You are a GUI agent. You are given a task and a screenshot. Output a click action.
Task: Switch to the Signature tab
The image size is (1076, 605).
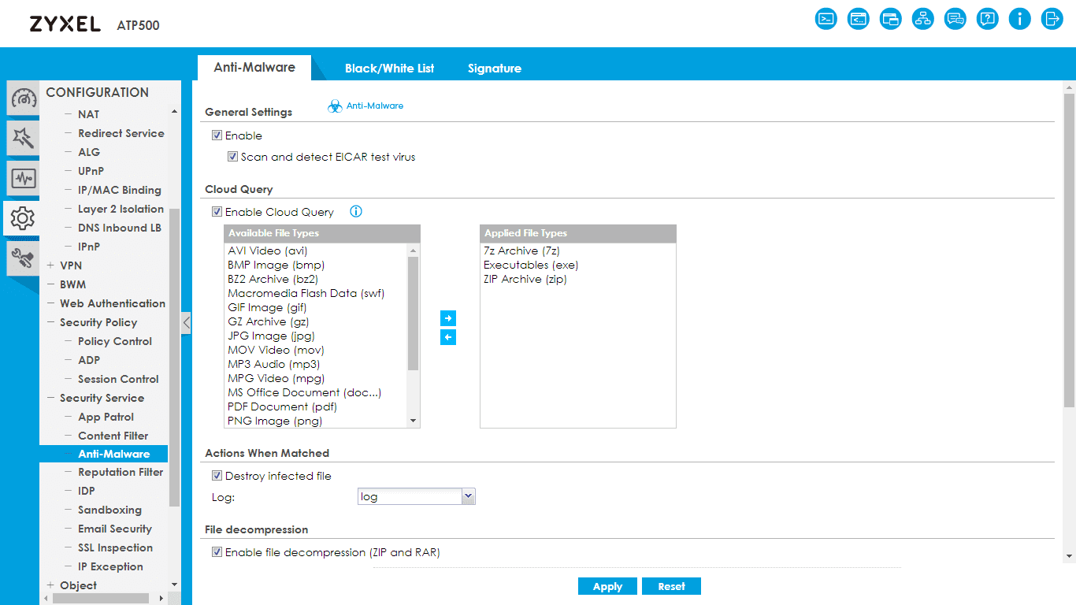(x=494, y=69)
